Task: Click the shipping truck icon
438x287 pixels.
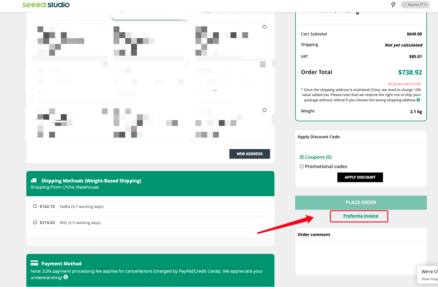Action: [x=34, y=181]
